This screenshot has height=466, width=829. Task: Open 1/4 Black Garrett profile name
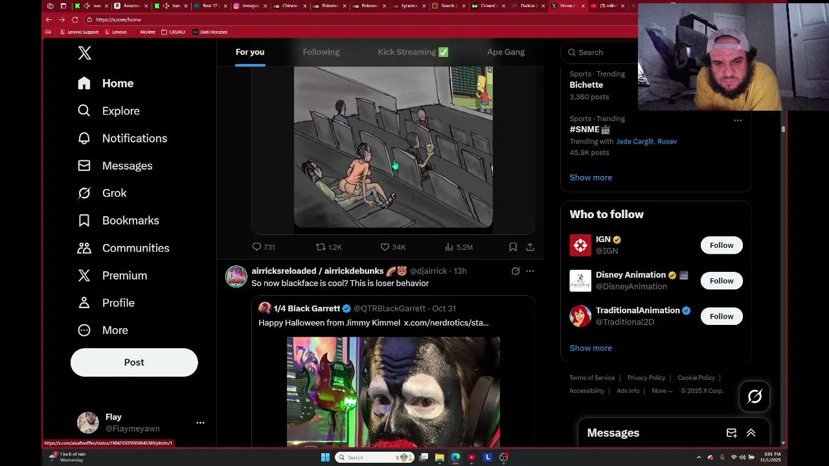click(x=306, y=309)
